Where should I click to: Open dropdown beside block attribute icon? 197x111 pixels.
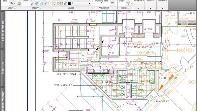131,3
